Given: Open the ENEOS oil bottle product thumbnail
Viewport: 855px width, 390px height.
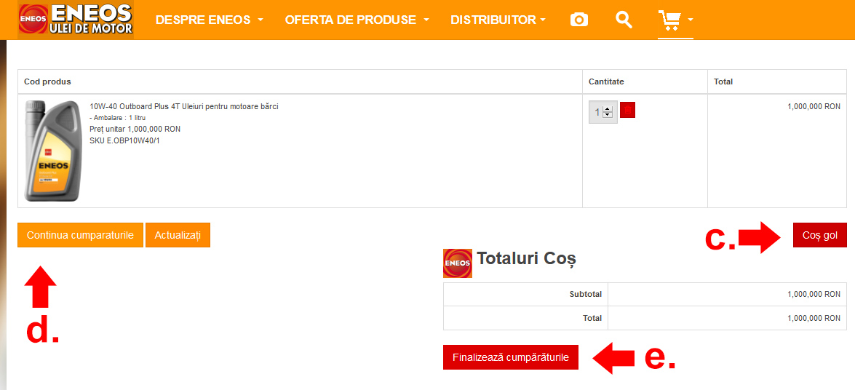Looking at the screenshot, I should click(x=53, y=151).
